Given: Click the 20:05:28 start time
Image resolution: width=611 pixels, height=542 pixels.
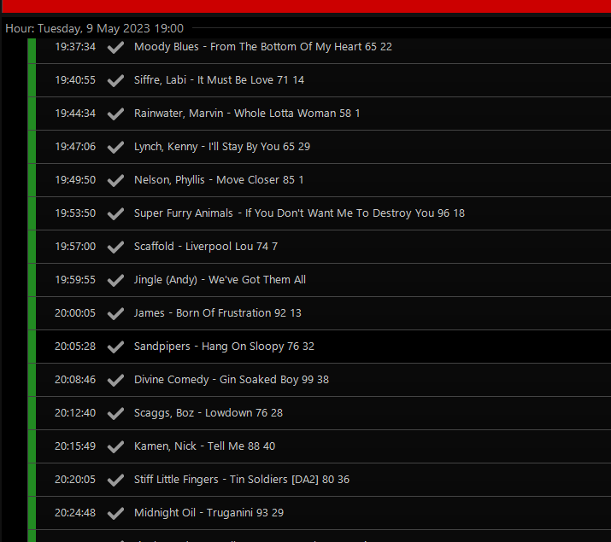Looking at the screenshot, I should coord(75,346).
